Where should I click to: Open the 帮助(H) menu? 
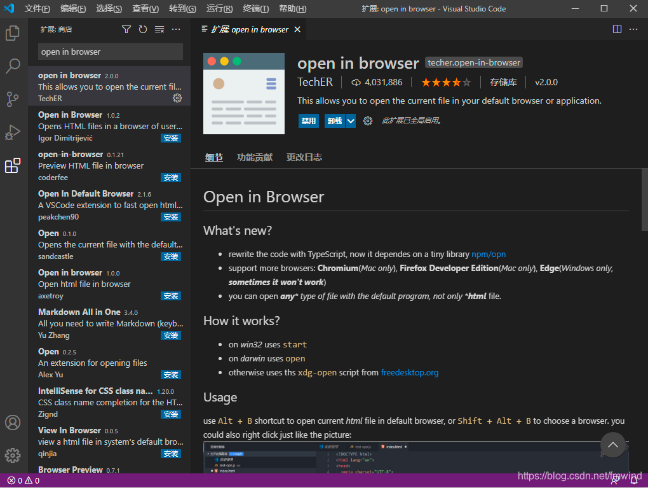(293, 9)
